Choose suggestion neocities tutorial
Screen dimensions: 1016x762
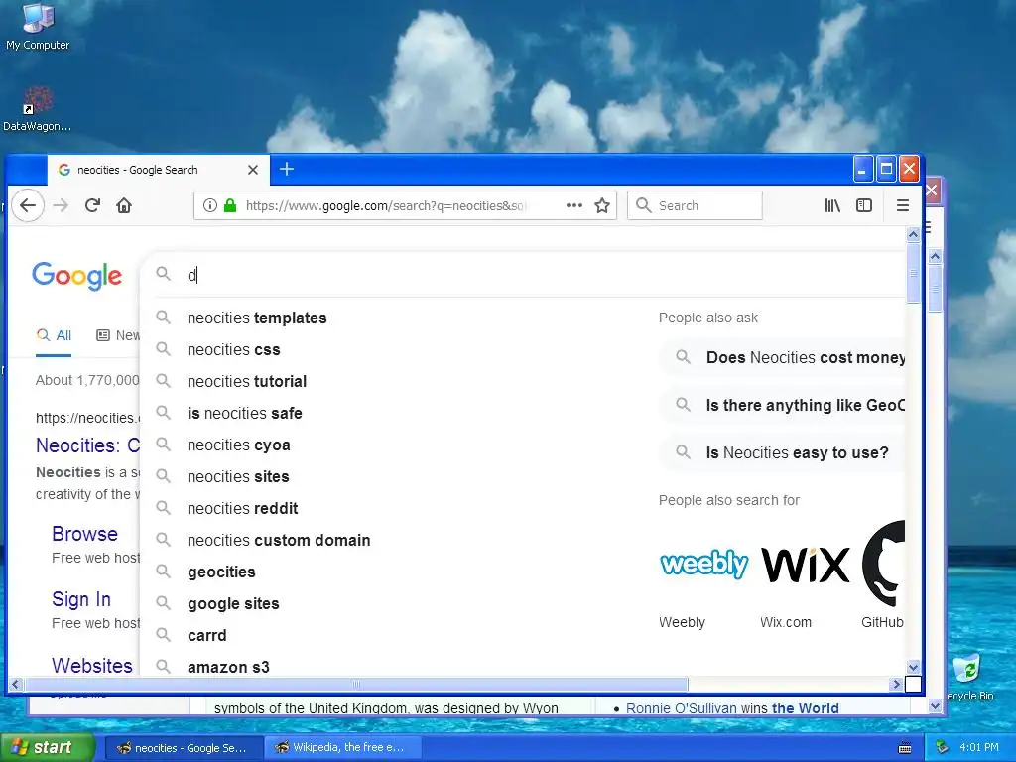pos(247,382)
